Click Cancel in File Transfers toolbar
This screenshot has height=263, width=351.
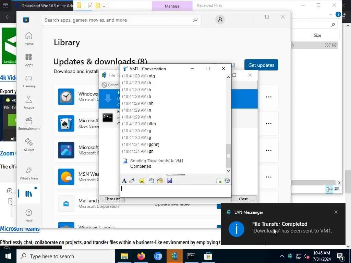(111, 85)
